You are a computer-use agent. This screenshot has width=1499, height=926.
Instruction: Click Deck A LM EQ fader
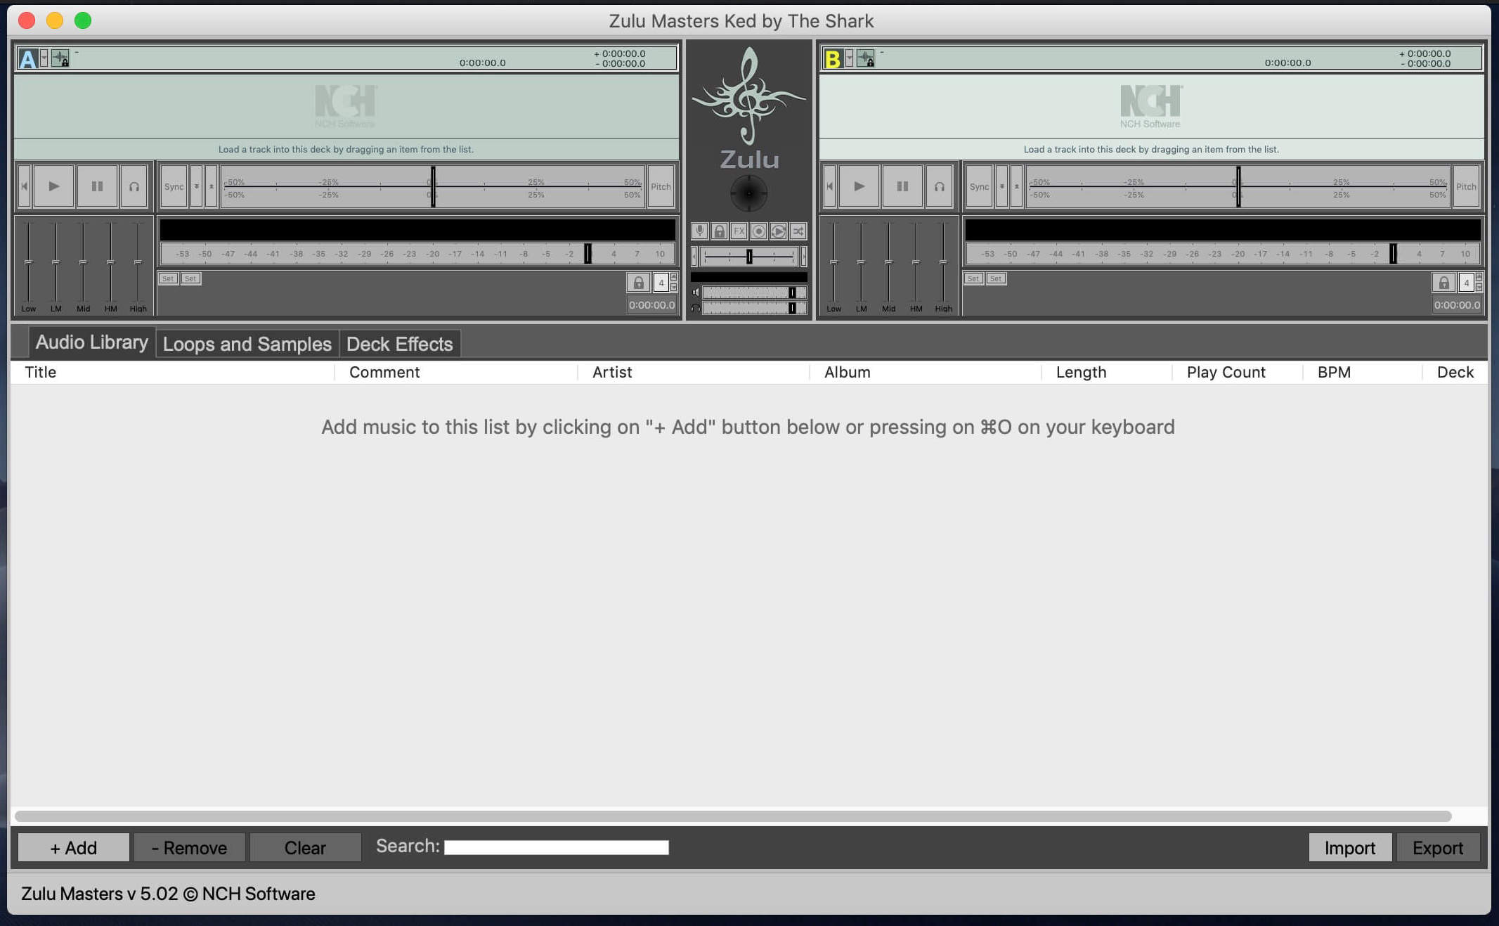[56, 262]
